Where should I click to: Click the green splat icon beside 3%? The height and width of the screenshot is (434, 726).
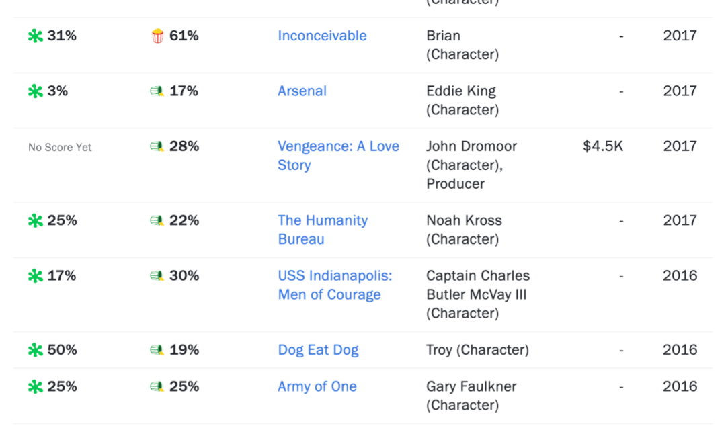(x=35, y=91)
